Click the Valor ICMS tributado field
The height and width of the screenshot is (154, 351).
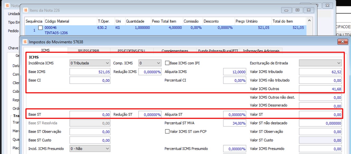click(x=320, y=72)
